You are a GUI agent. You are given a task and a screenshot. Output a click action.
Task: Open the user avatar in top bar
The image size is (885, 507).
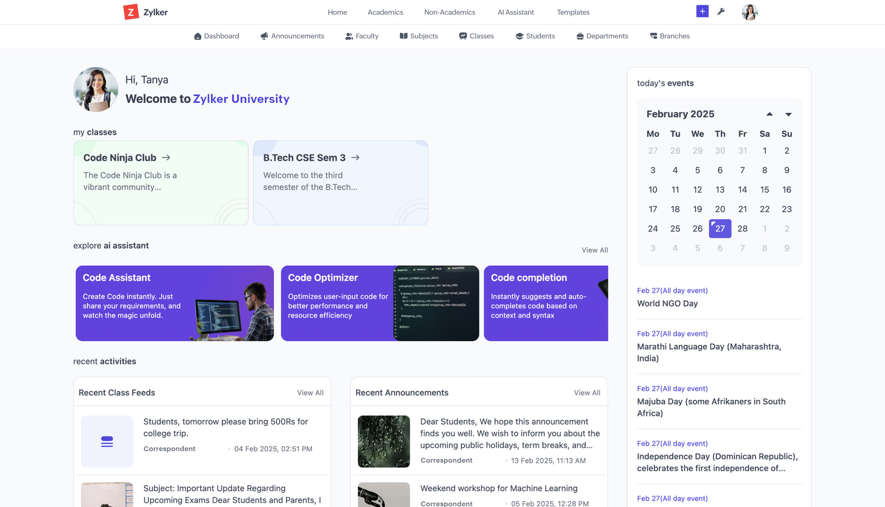pyautogui.click(x=750, y=12)
